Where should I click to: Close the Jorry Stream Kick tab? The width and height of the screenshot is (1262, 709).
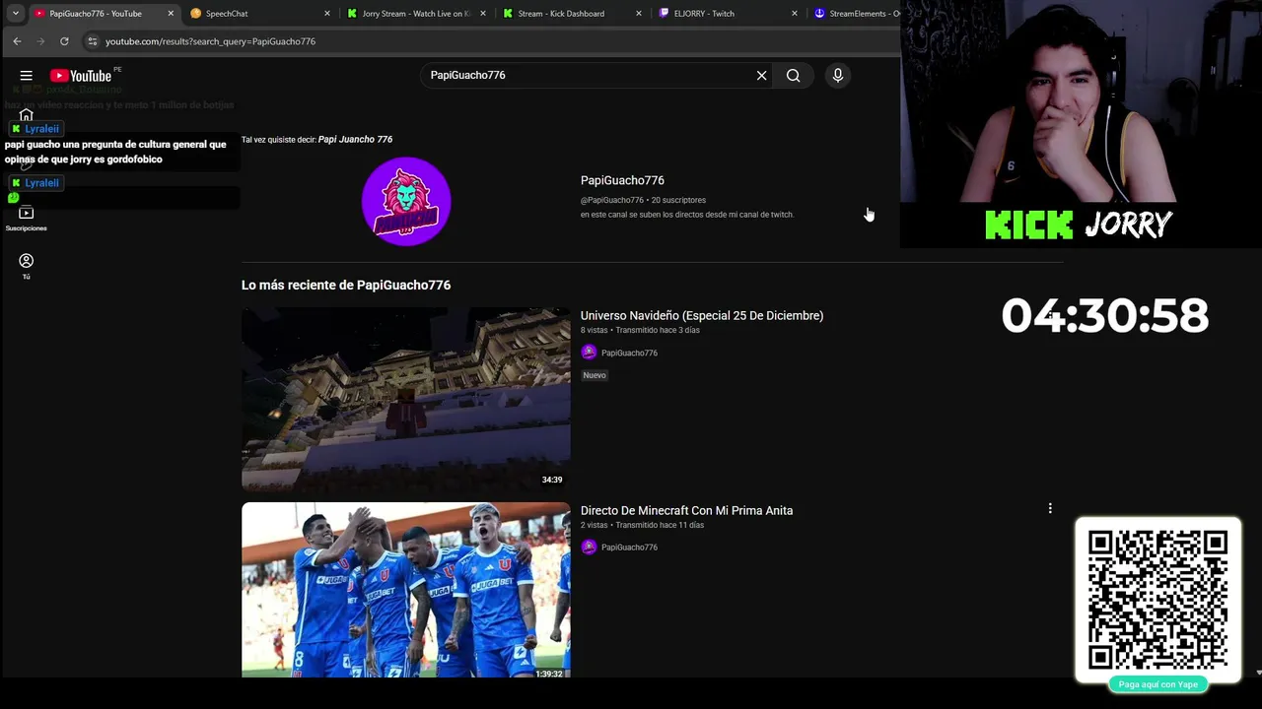click(483, 14)
